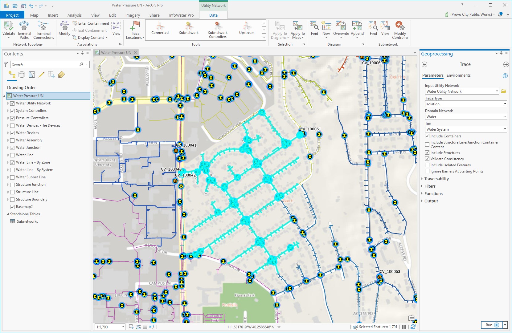Uncheck Include Containers in trace parameters
Screen dimensions: 512x333
click(427, 136)
